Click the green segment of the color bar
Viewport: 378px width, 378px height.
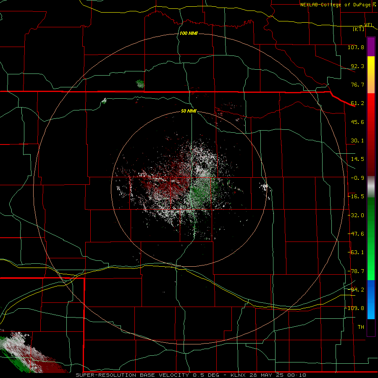pyautogui.click(x=371, y=239)
